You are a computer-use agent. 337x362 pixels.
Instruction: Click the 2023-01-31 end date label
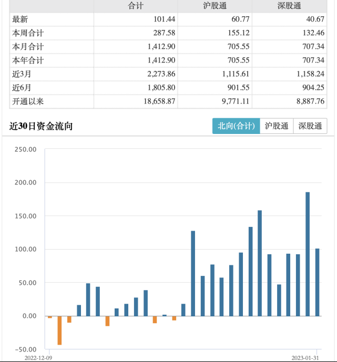306,357
